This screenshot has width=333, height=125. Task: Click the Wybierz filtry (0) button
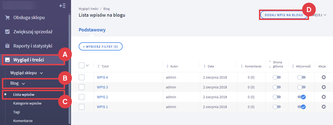pyautogui.click(x=101, y=47)
